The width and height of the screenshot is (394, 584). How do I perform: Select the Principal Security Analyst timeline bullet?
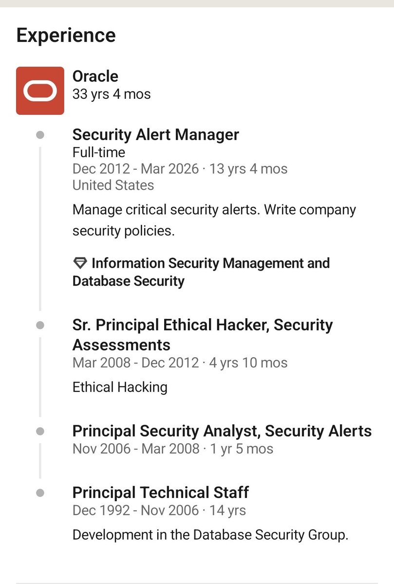click(40, 431)
